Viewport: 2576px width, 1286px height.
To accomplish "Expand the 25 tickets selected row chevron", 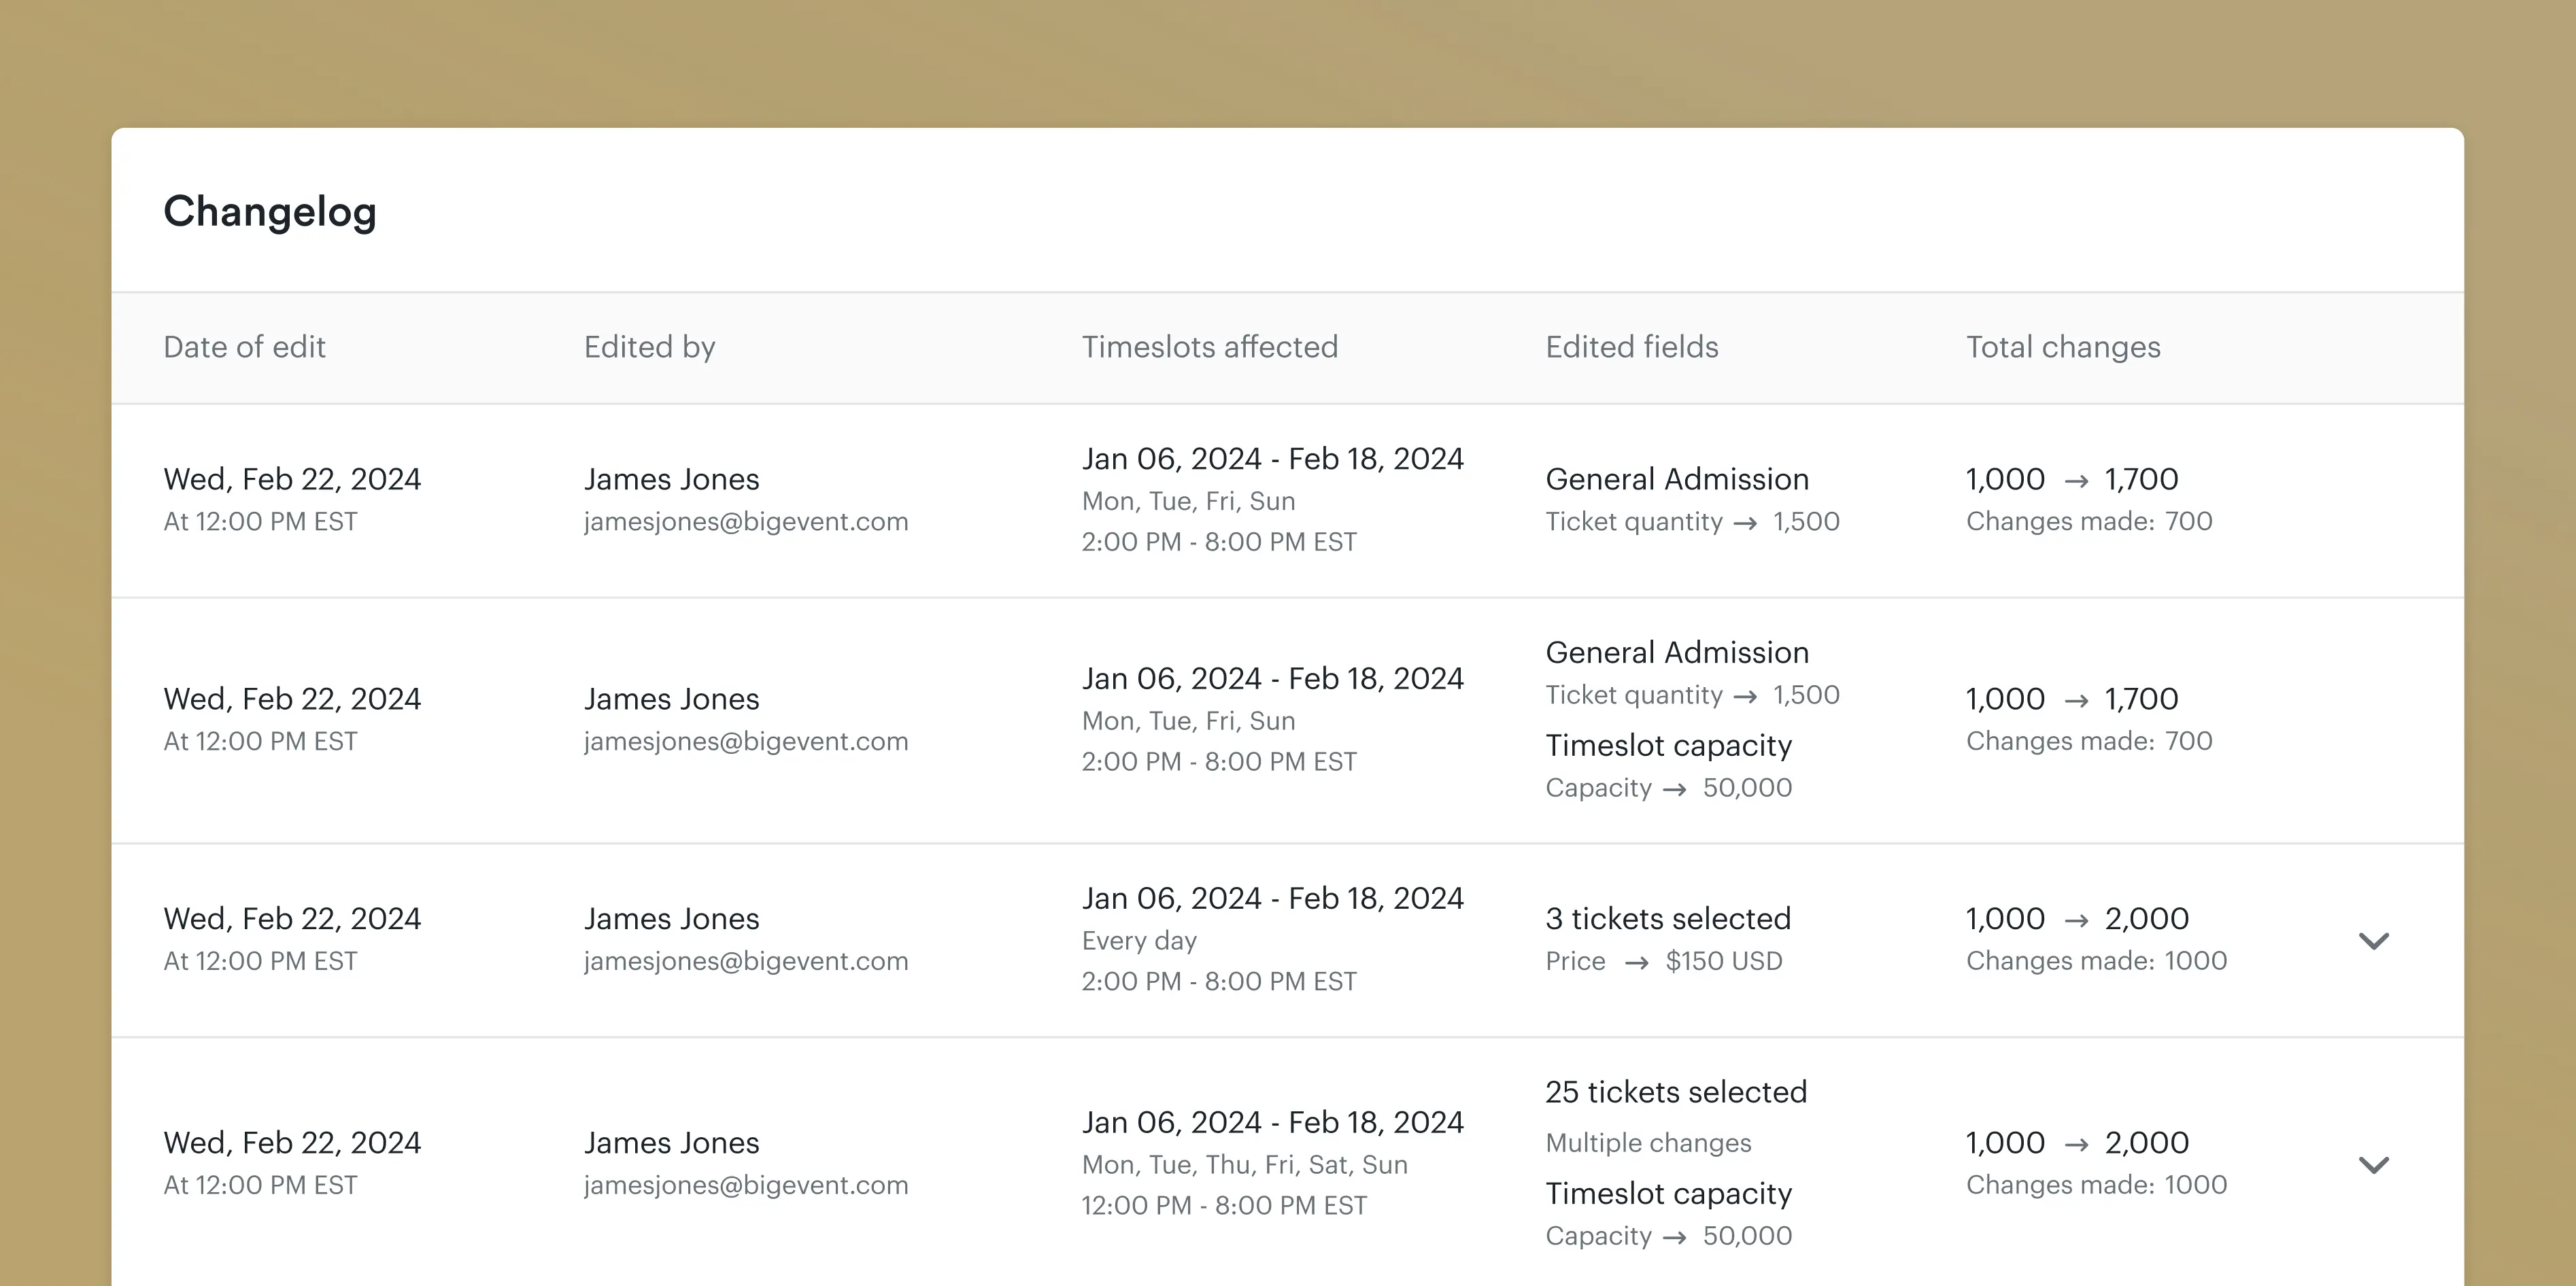I will click(x=2373, y=1164).
